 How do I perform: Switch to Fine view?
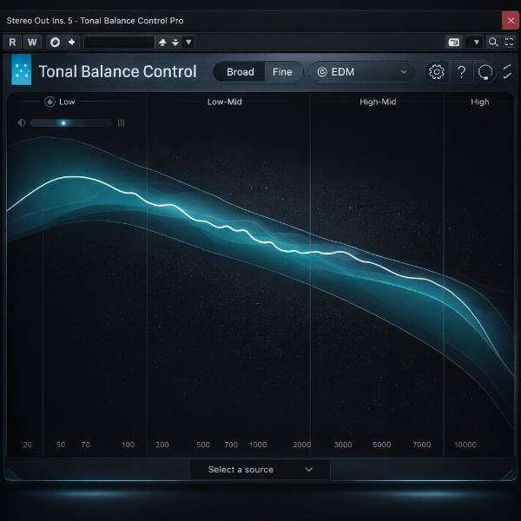tap(282, 72)
